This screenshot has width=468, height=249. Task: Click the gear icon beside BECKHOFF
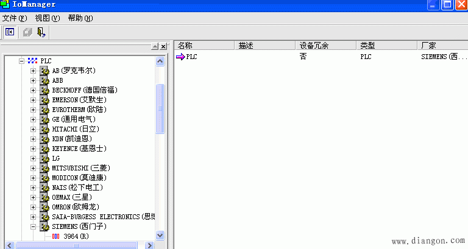point(44,90)
